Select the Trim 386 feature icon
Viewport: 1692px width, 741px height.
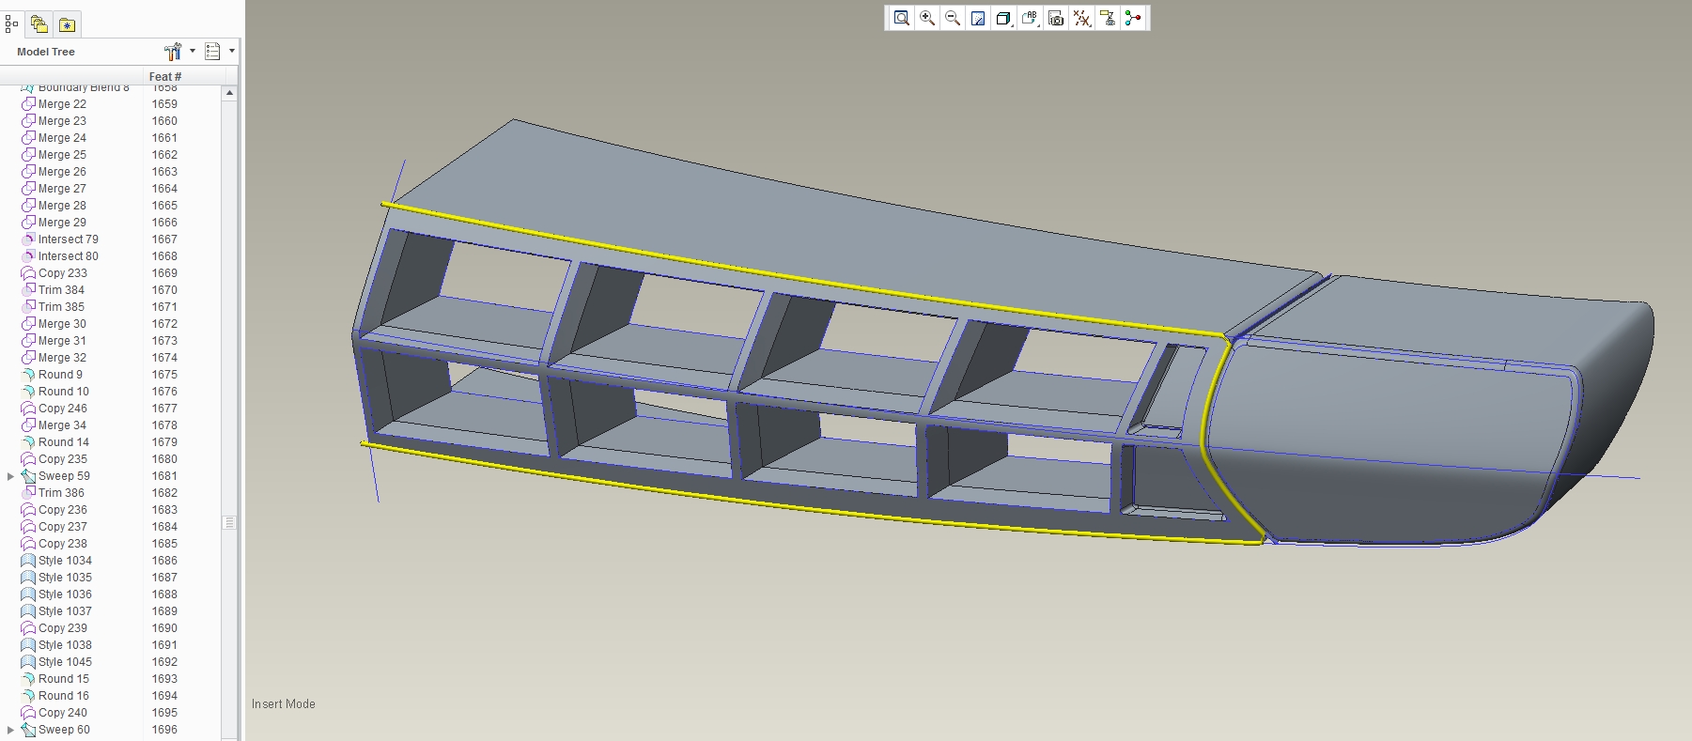(x=28, y=493)
